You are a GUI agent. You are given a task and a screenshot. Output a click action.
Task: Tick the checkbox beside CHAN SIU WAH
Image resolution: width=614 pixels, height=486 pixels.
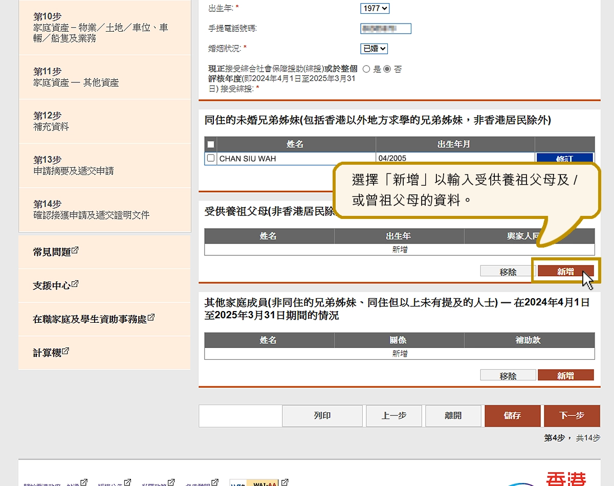[210, 159]
